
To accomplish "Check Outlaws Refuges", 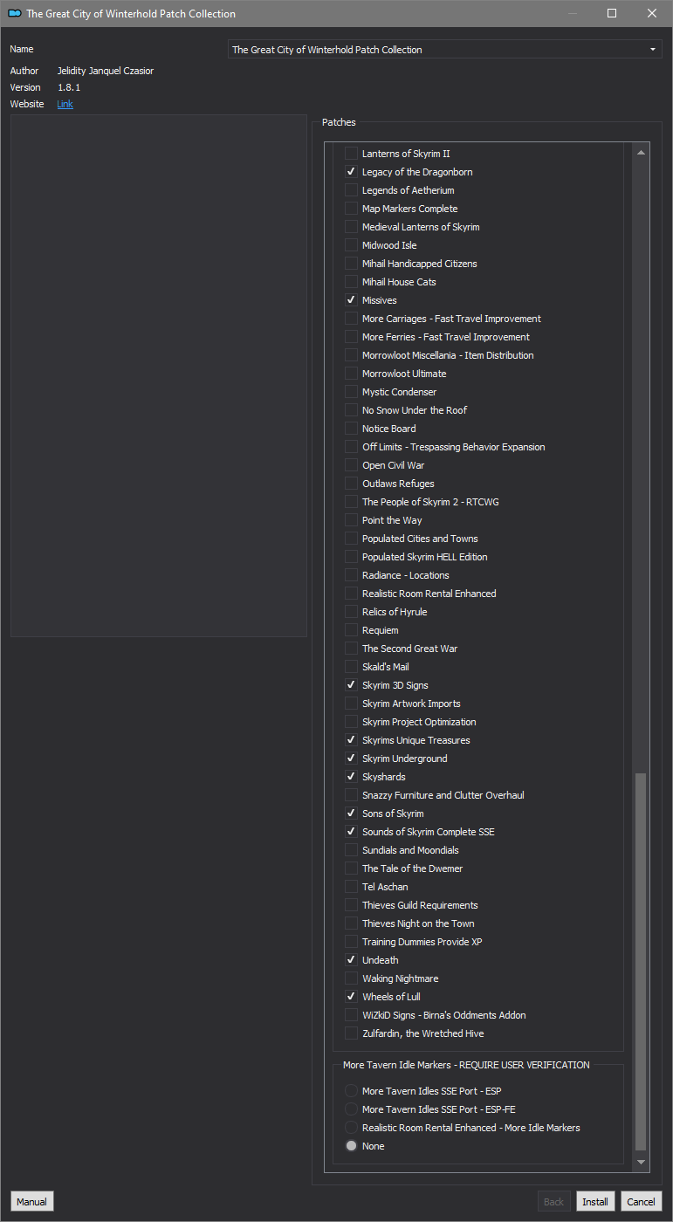I will (x=351, y=484).
